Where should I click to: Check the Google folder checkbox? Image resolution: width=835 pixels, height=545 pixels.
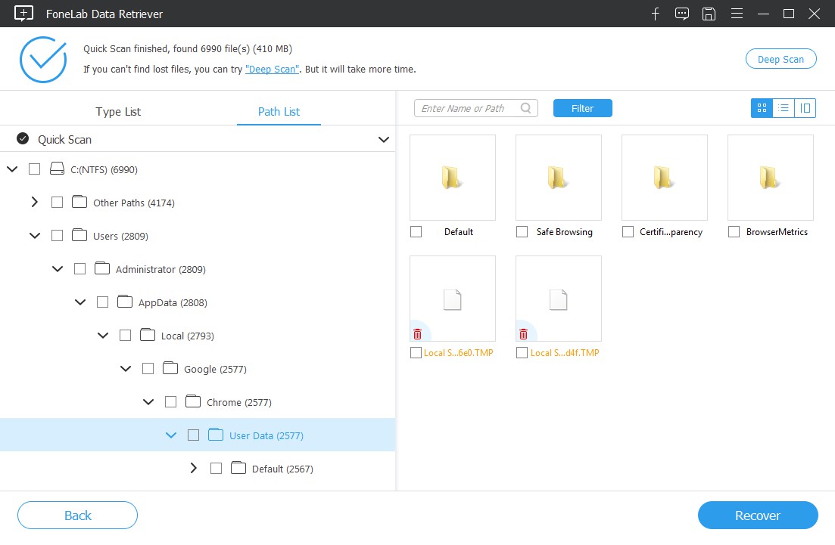(x=148, y=368)
